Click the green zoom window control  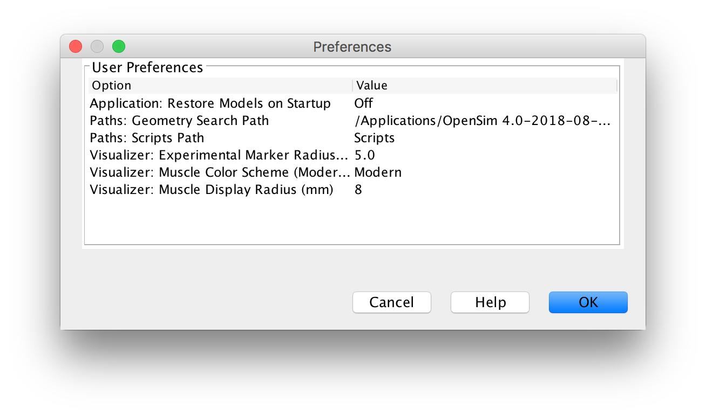click(x=118, y=46)
